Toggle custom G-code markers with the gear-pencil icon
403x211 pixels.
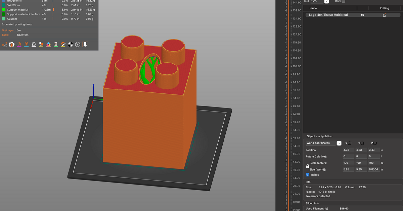coord(63,44)
